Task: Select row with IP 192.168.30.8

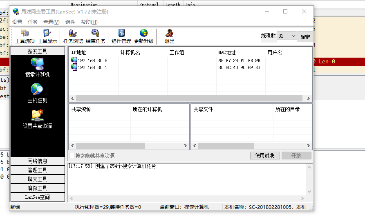Action: point(190,60)
